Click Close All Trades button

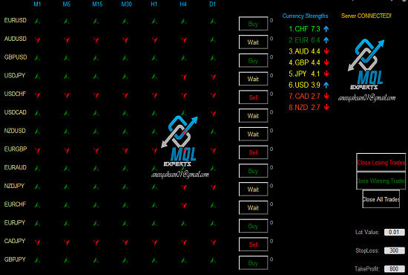[381, 199]
